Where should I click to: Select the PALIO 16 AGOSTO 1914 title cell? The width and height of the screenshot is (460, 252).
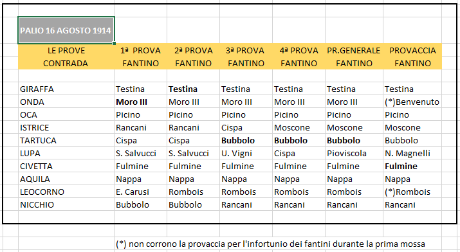66,30
